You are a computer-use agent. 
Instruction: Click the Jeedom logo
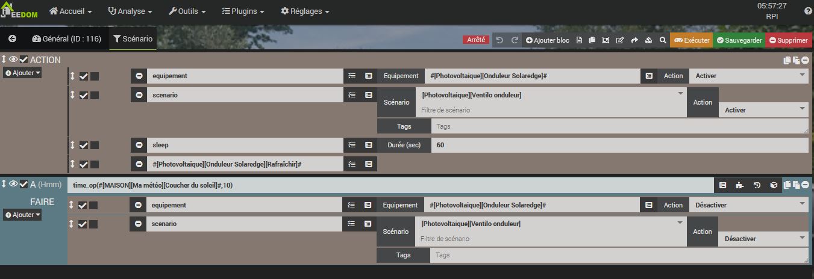(19, 11)
